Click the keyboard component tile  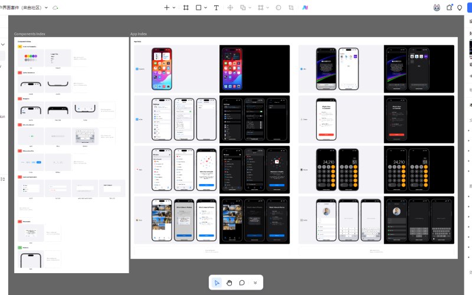85,136
